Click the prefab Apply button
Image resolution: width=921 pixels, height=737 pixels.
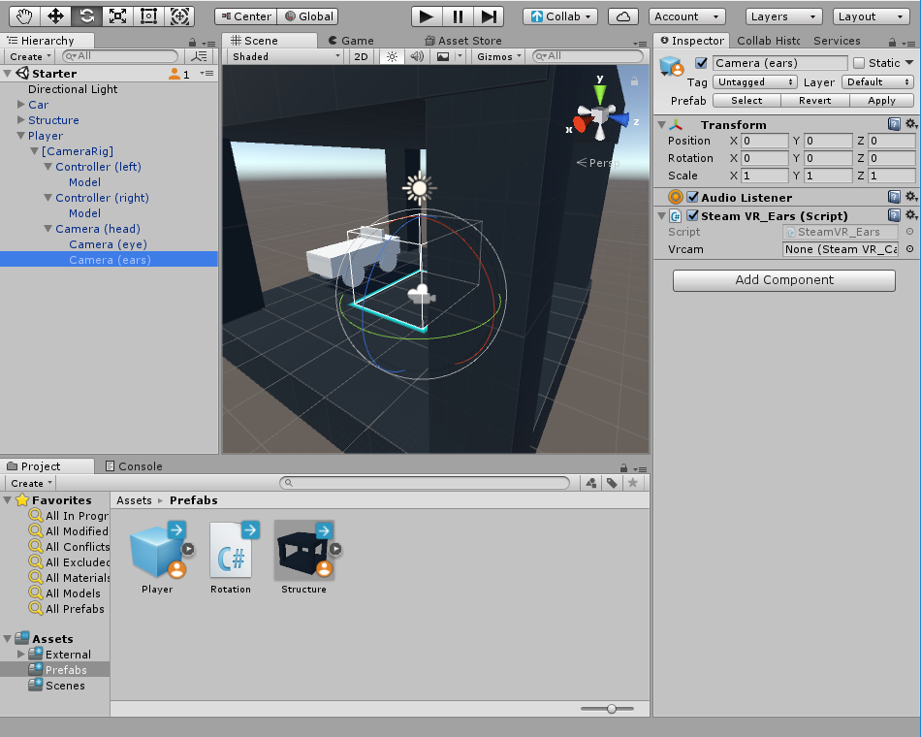point(881,101)
